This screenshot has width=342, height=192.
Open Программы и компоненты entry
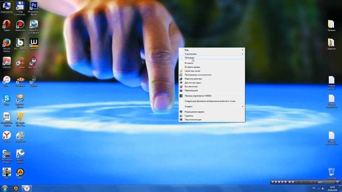[212, 75]
